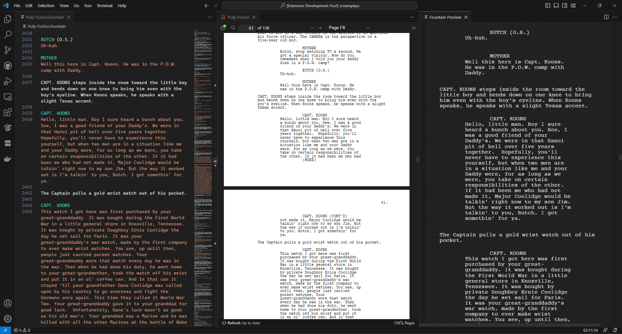Click the Fountain Preview horizontal scrollbar
The width and height of the screenshot is (622, 334).
tap(510, 325)
